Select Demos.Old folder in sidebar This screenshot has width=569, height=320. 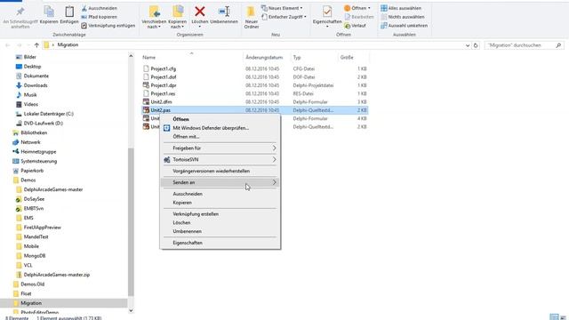(33, 284)
